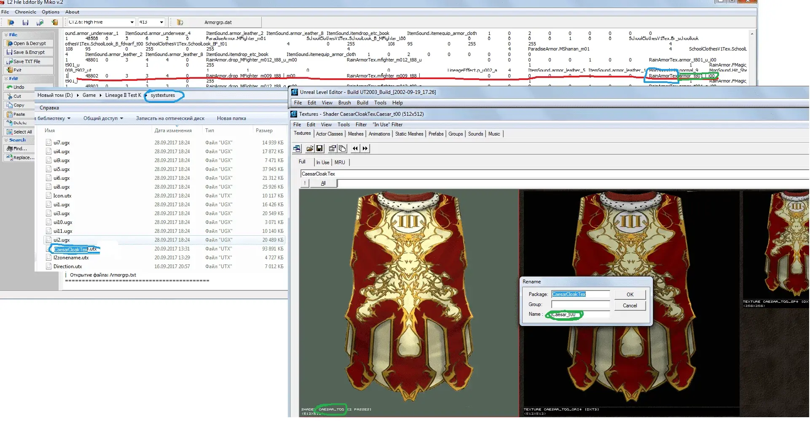
Task: Click the Exit entry in the File panel
Action: [x=29, y=70]
